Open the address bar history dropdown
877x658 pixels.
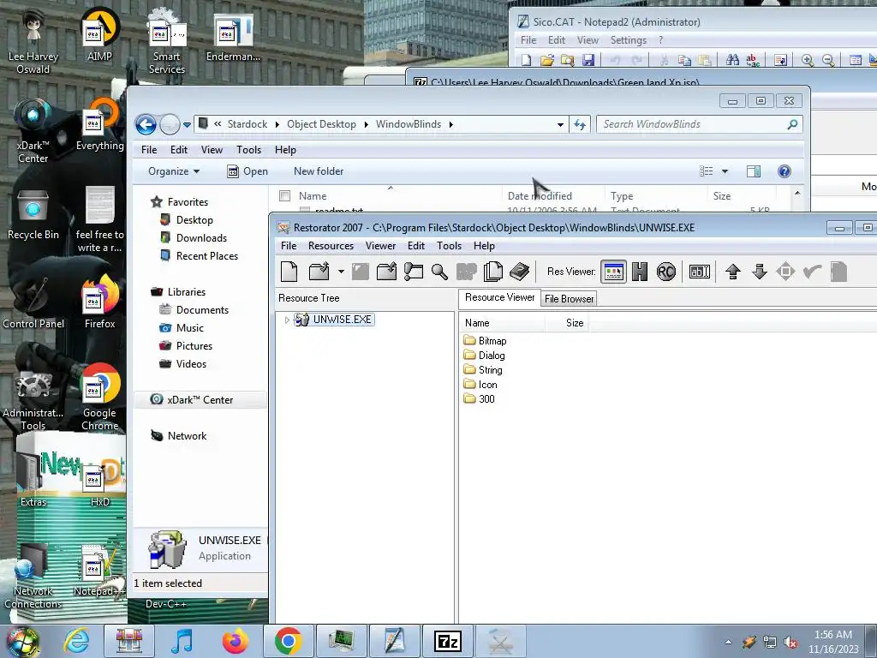[x=560, y=124]
